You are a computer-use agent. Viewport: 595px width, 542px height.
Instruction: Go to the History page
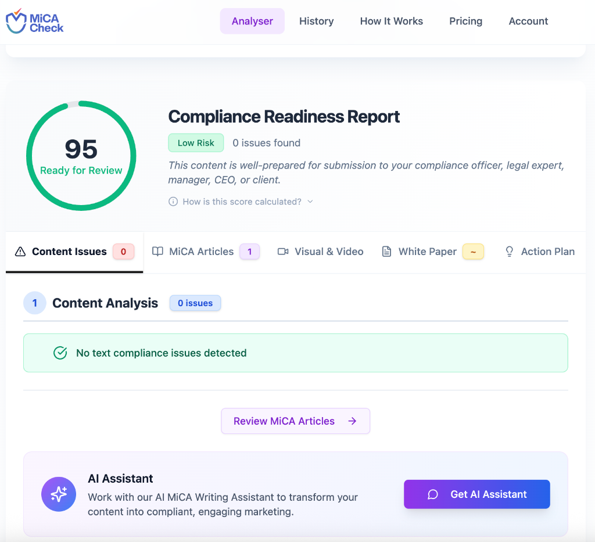coord(317,21)
